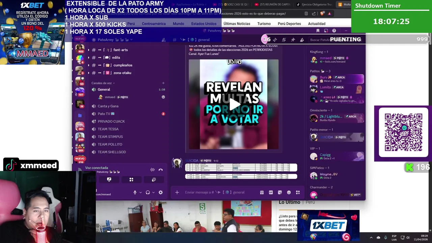
Task: Open Discord help question mark icon
Action: [x=334, y=31]
